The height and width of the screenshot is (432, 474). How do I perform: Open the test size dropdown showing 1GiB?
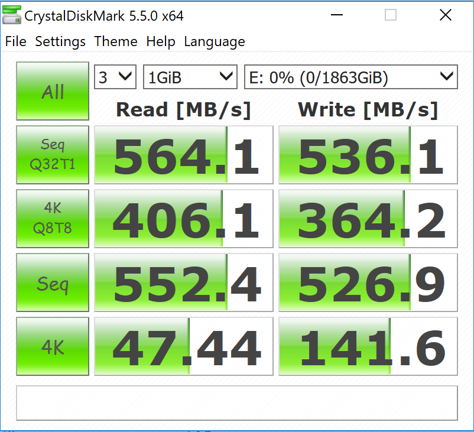(190, 77)
